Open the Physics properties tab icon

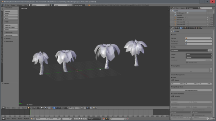pyautogui.click(x=201, y=28)
